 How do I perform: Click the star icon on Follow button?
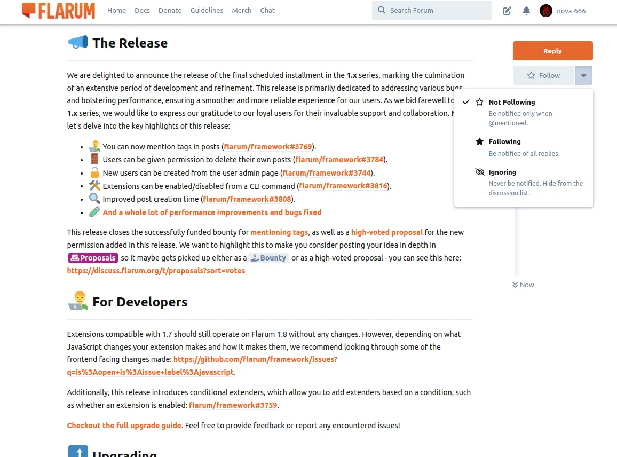(x=531, y=76)
